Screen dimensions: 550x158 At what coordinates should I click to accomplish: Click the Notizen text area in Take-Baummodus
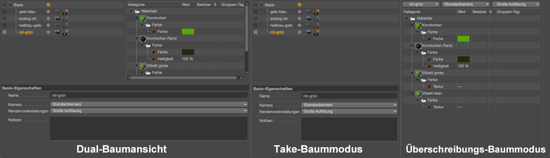click(x=349, y=129)
